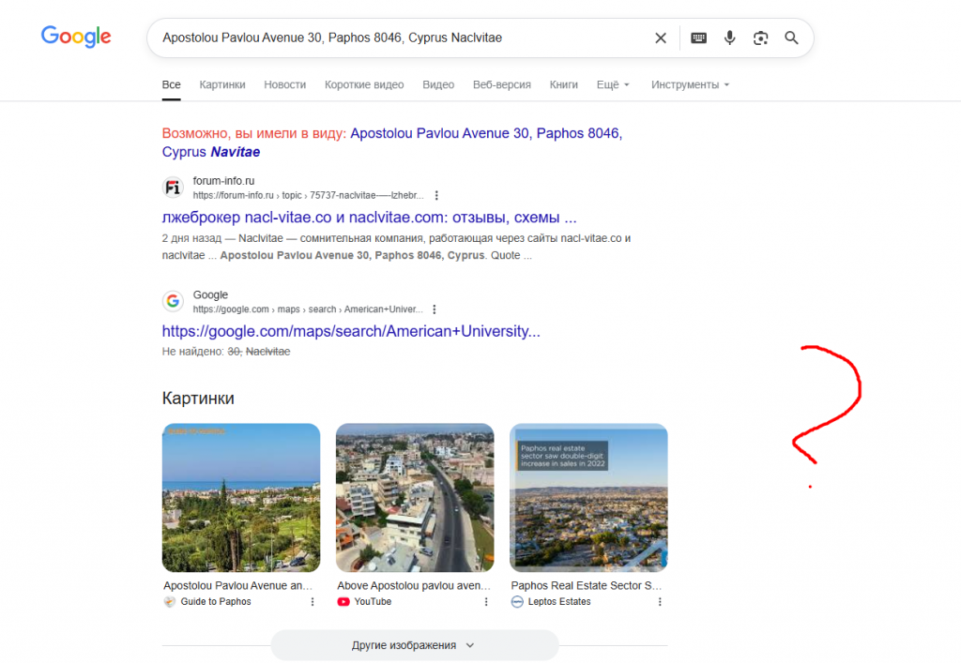Viewport: 961px width, 663px height.
Task: Expand Другие изображения to show more images
Action: 414,645
